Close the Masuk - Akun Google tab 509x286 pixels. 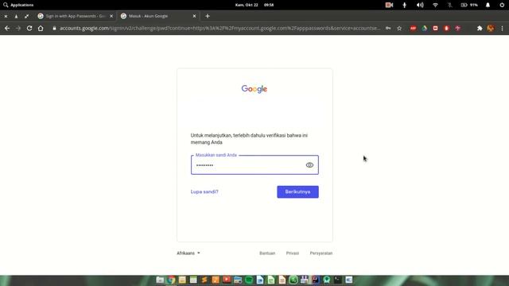[x=194, y=16]
